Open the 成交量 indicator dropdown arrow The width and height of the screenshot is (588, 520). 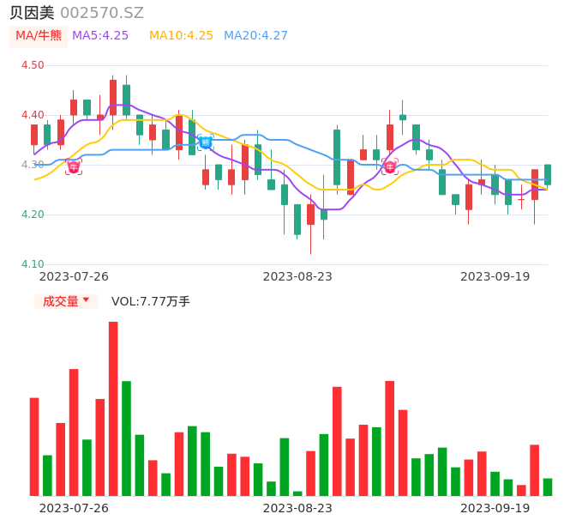(86, 300)
